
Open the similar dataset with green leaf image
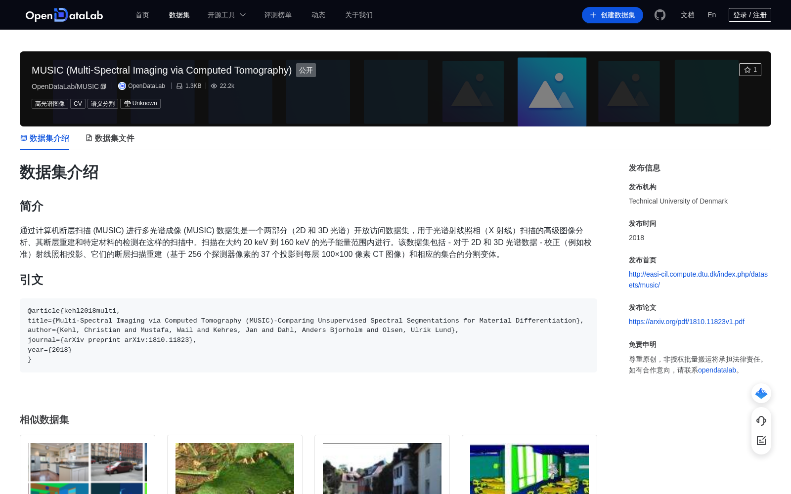tap(235, 464)
